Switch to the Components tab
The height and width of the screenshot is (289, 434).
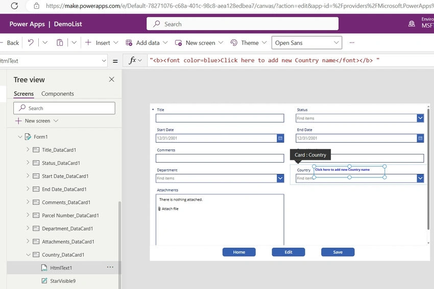(58, 94)
